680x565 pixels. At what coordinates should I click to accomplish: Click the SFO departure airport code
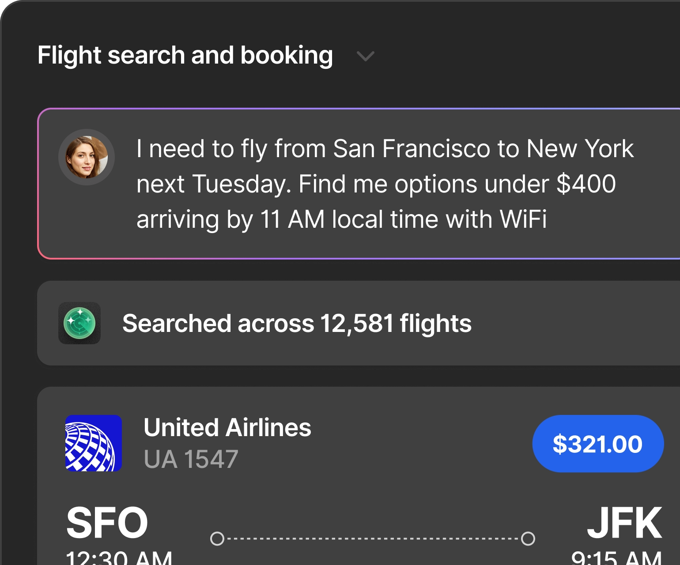[107, 523]
